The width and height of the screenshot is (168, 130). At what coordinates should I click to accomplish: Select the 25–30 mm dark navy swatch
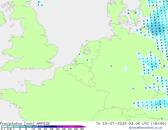[53, 127]
